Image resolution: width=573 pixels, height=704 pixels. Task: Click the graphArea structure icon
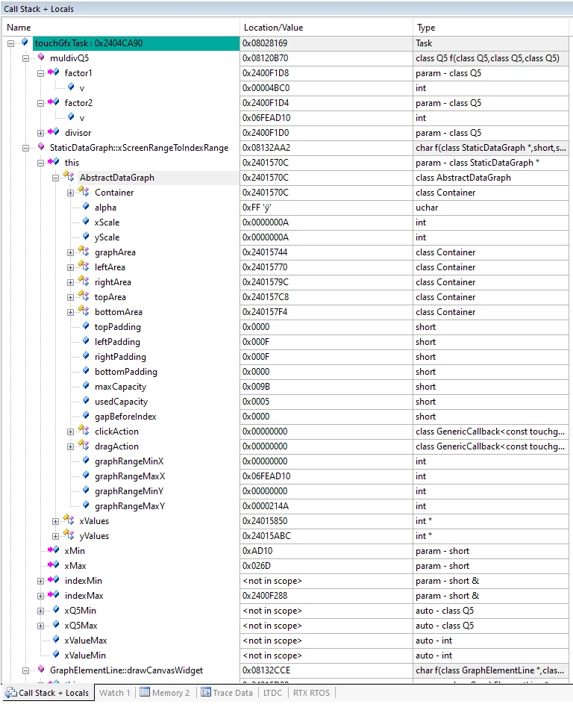84,251
